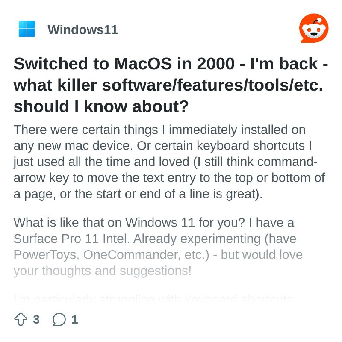The height and width of the screenshot is (342, 342).
Task: Open the Windows11 subreddit name link
Action: point(83,29)
